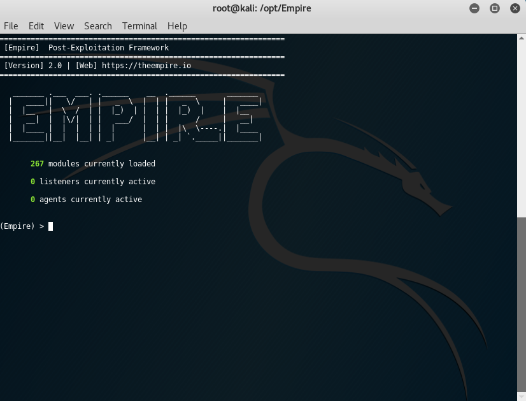Click '[Empire] Post-Exploitation Framework' header text
526x401 pixels.
(87, 48)
